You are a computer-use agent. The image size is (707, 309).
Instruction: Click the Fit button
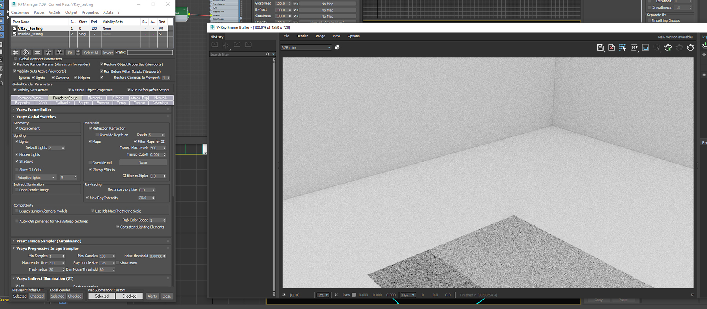(70, 53)
